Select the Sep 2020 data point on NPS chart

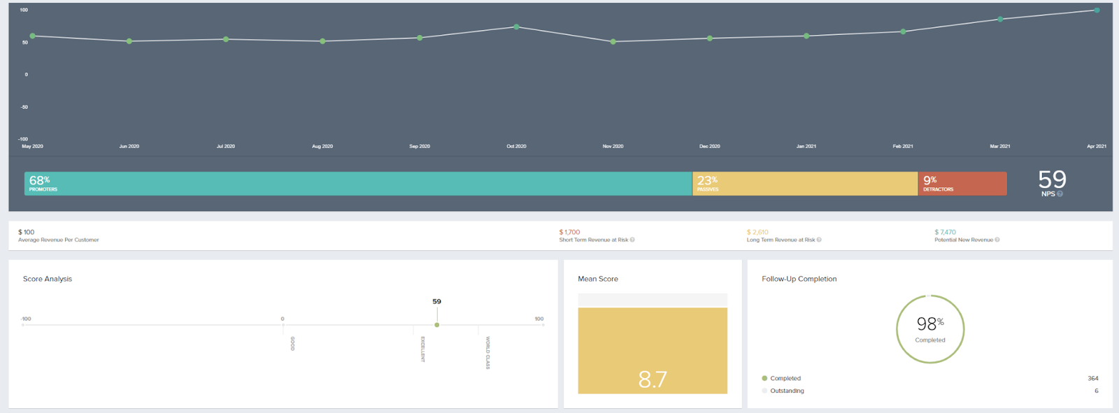pos(420,38)
